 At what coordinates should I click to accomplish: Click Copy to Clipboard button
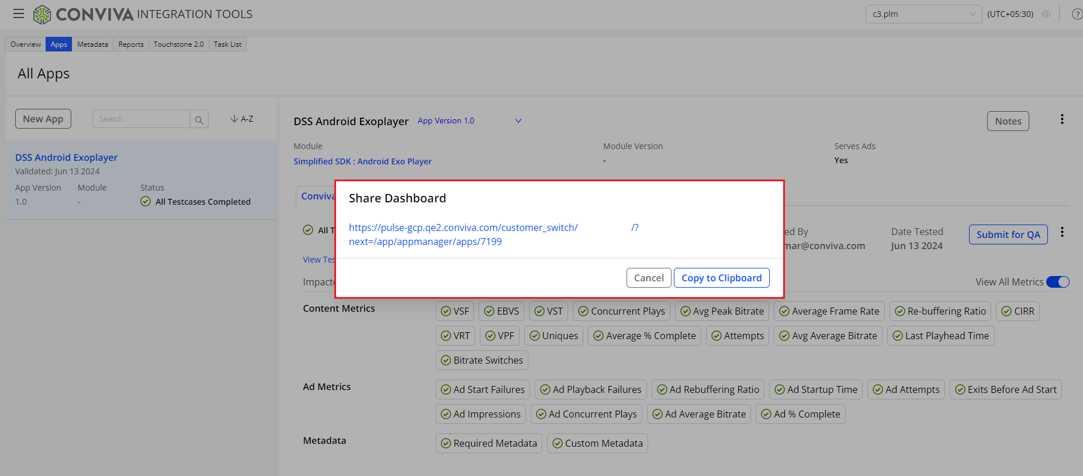pos(721,278)
